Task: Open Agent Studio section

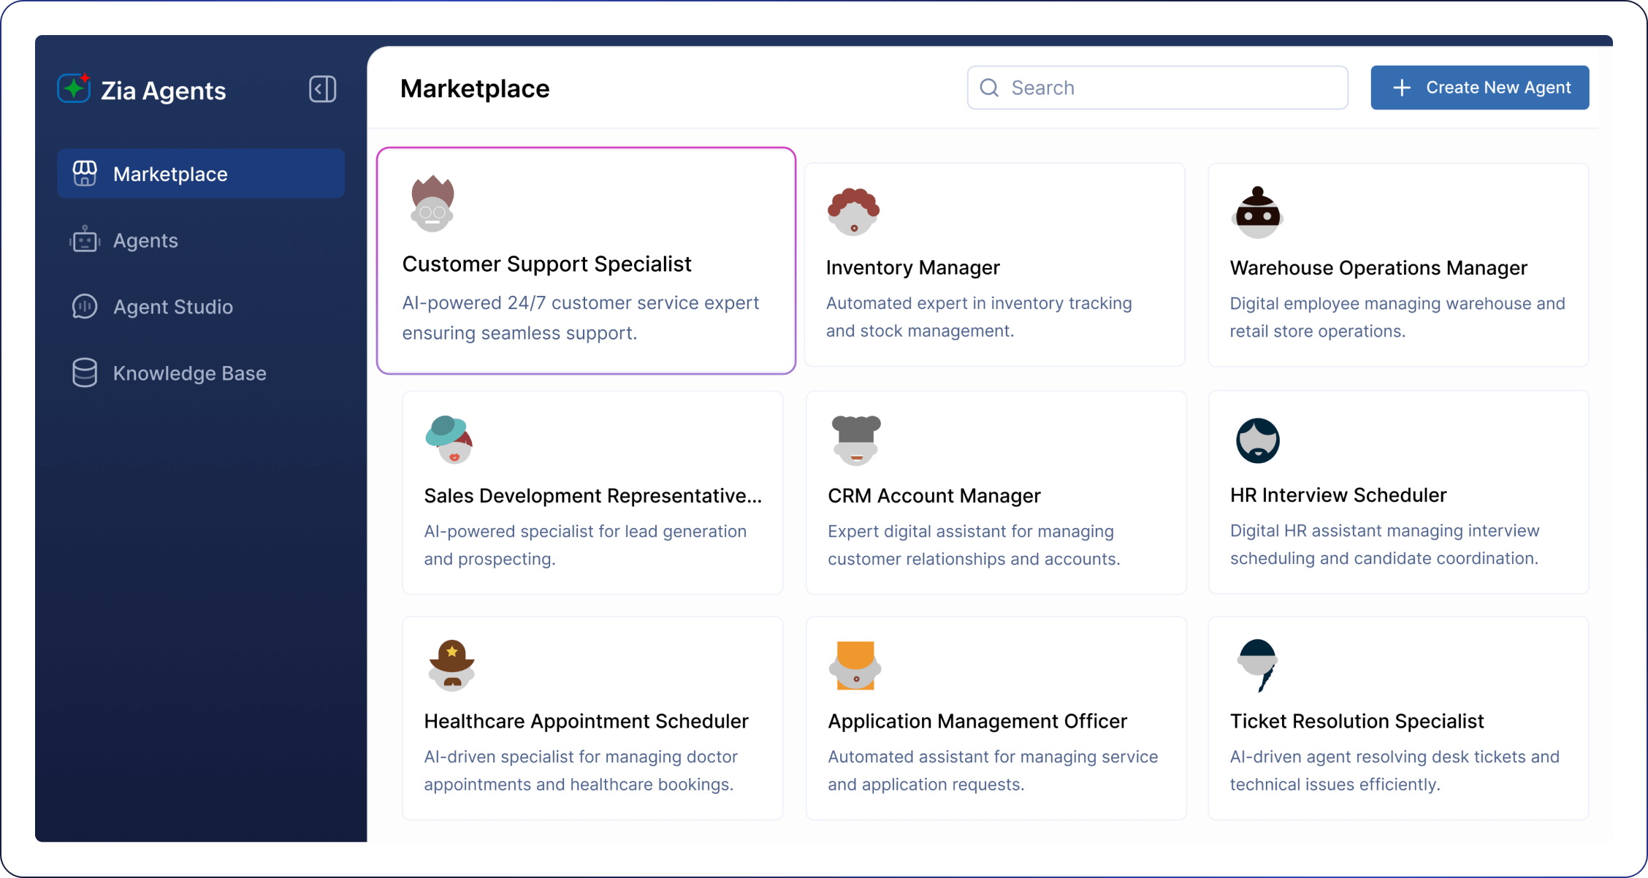Action: (172, 307)
